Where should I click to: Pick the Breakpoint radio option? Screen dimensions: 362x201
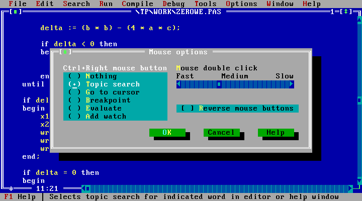(x=75, y=100)
